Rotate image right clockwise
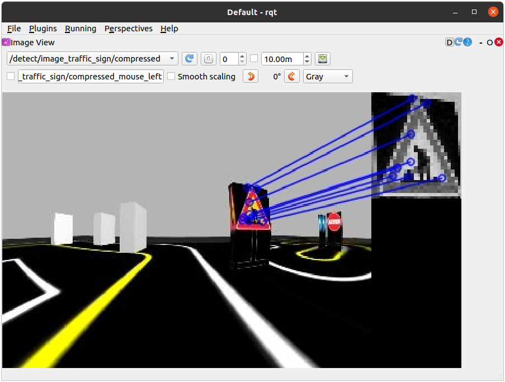The width and height of the screenshot is (505, 382). pos(292,77)
